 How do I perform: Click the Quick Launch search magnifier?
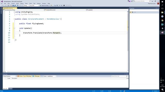pos(150,1)
